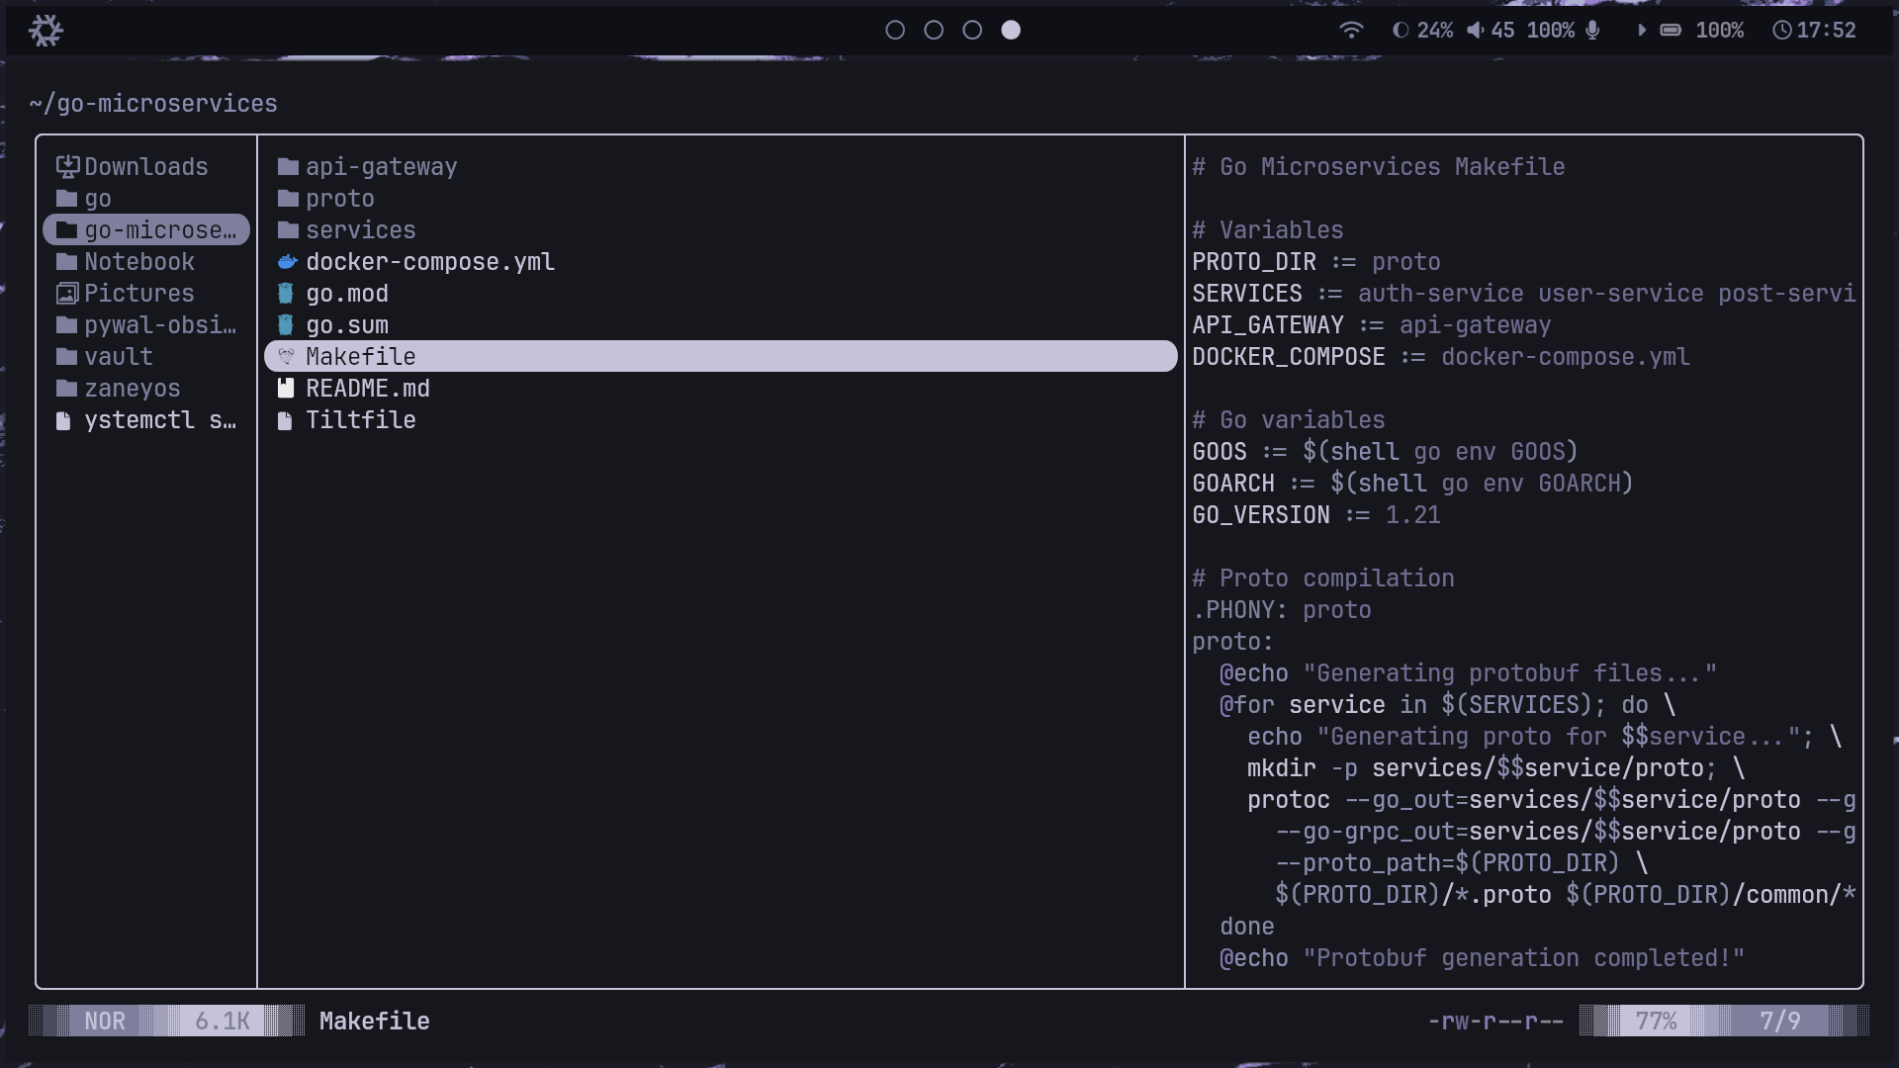1899x1068 pixels.
Task: Open the Wi-Fi network icon
Action: pos(1351,31)
